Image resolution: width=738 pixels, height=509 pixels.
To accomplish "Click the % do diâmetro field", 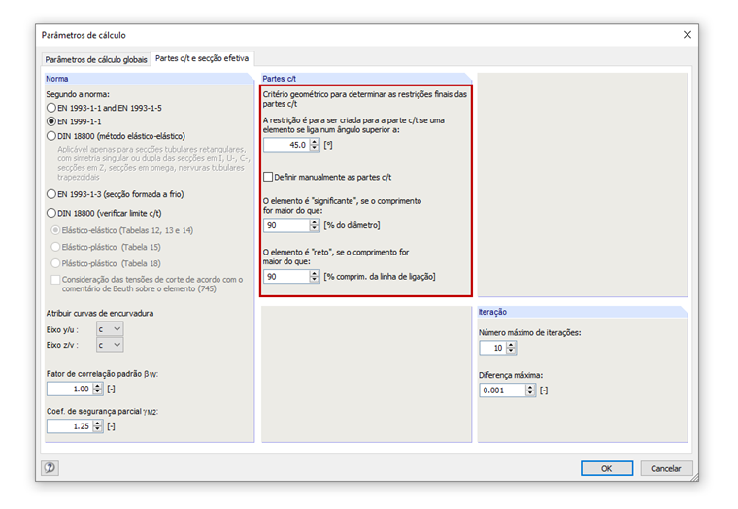I will 286,225.
